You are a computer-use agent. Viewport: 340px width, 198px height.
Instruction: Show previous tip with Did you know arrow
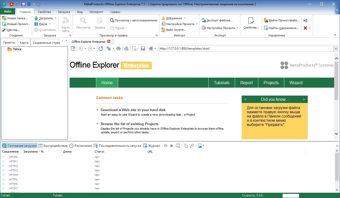coord(246,99)
